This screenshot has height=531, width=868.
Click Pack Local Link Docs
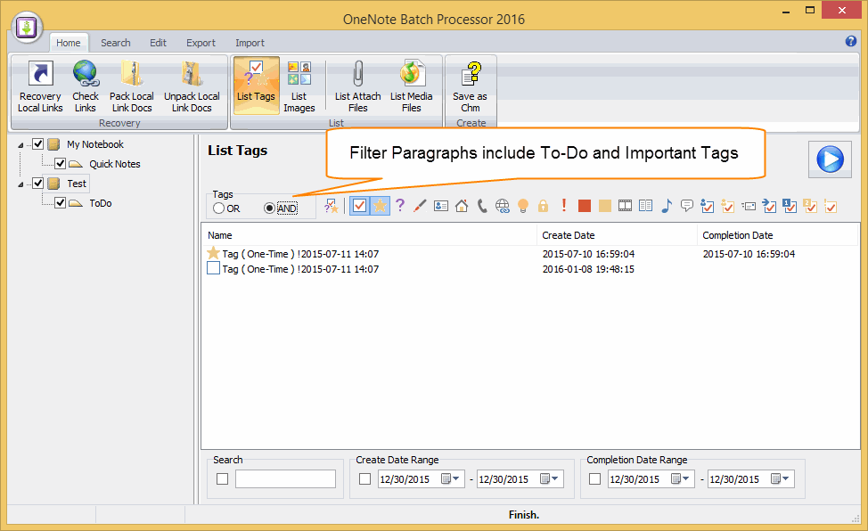[x=132, y=87]
